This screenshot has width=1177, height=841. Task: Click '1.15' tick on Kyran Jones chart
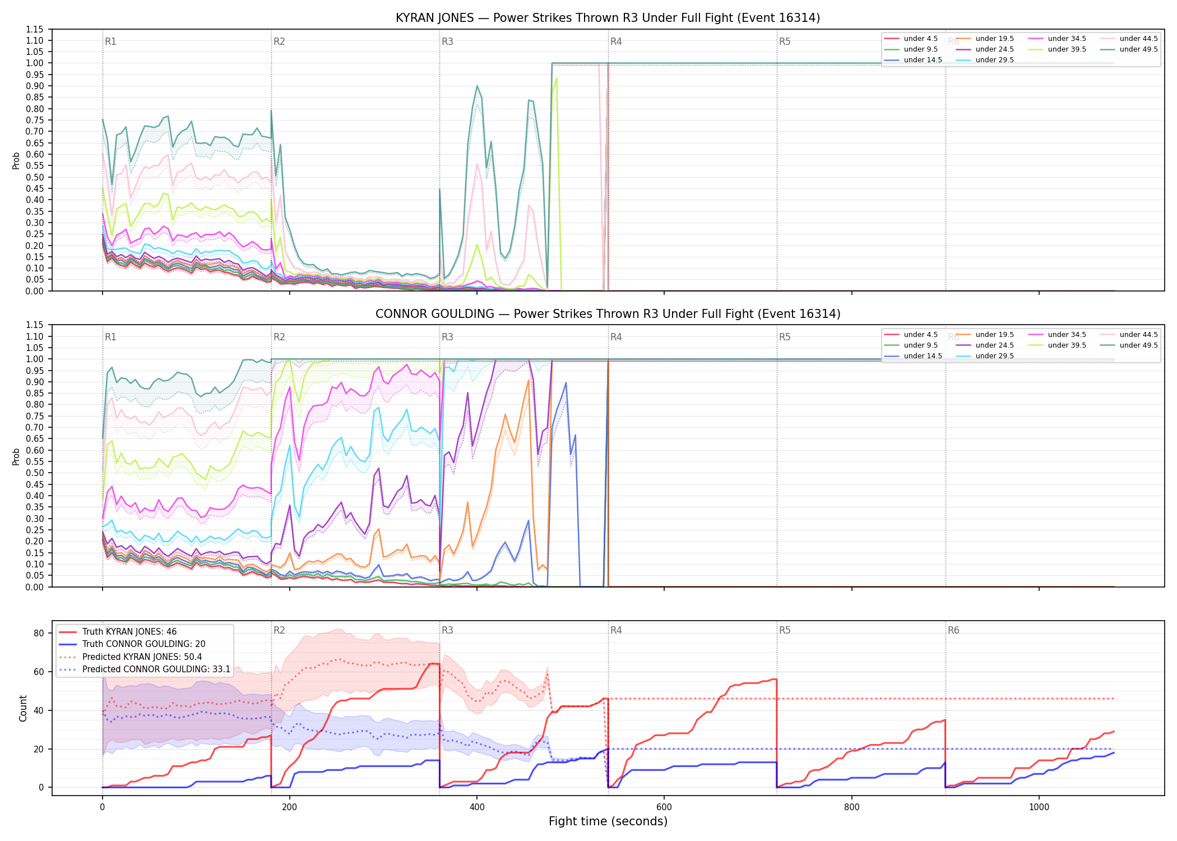pos(34,29)
